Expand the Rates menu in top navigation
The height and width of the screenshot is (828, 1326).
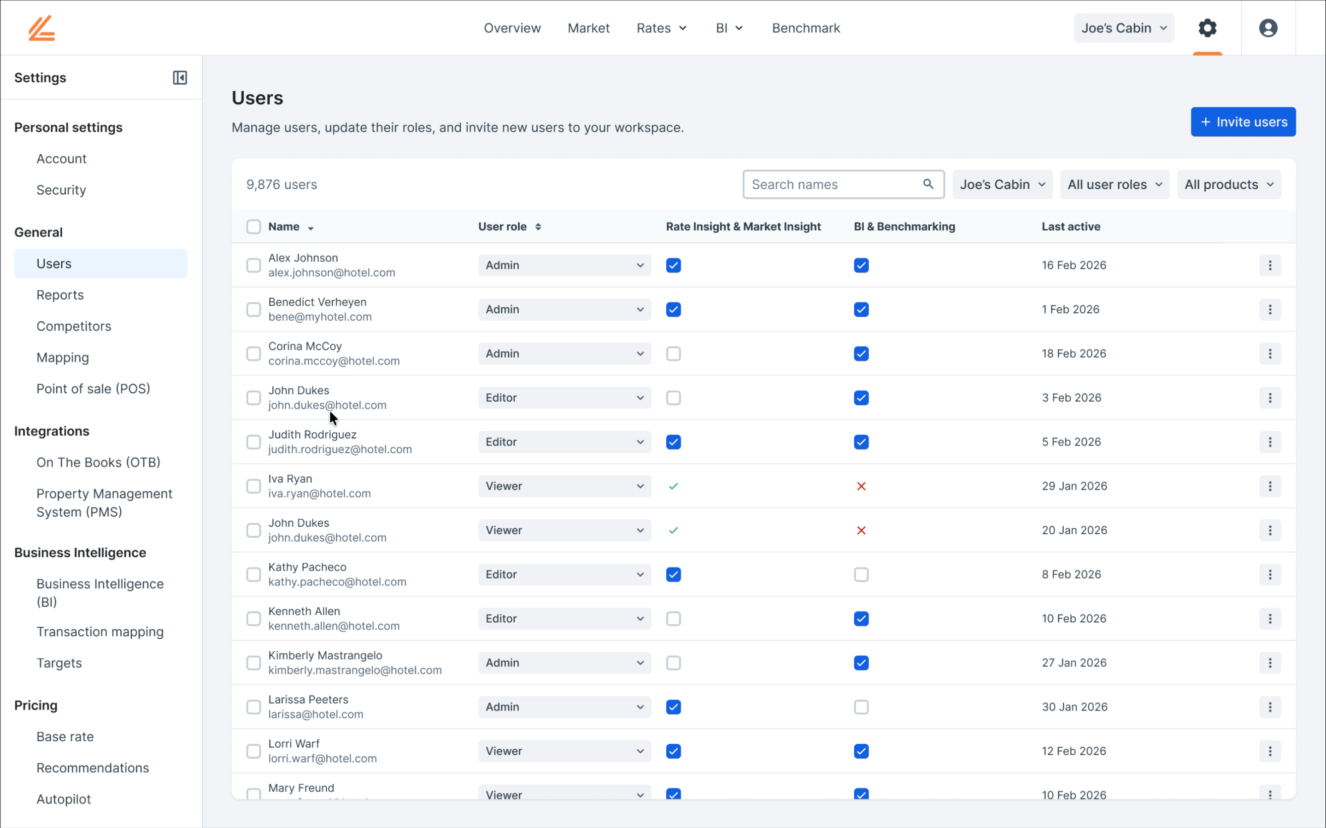(x=661, y=28)
